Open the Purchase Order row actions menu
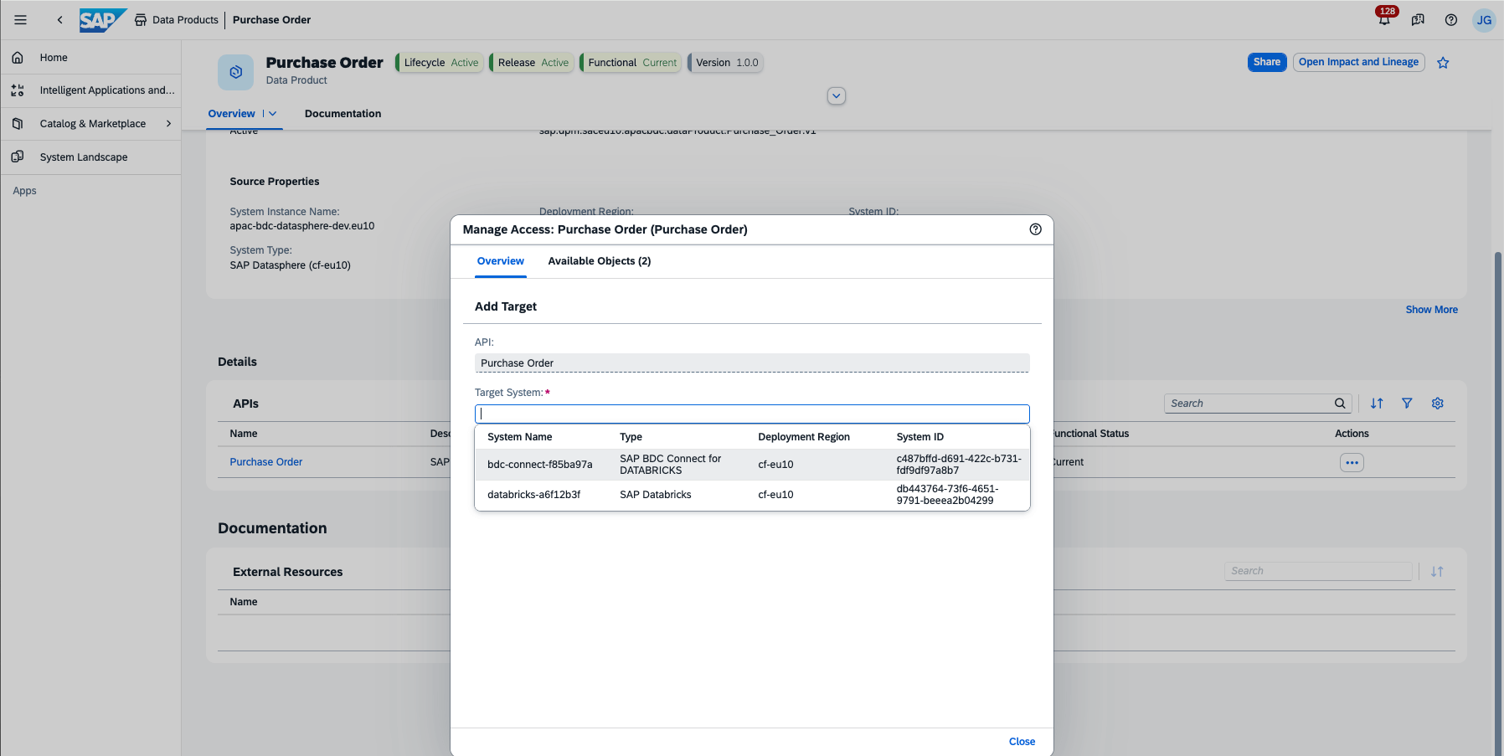Viewport: 1504px width, 756px height. 1352,463
